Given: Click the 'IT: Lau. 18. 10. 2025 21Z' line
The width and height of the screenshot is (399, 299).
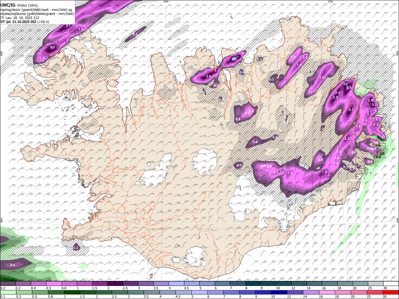Looking at the screenshot, I should coord(20,18).
